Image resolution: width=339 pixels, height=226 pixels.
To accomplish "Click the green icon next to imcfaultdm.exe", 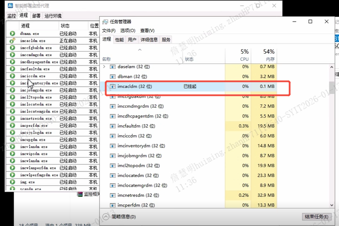I will [x=13, y=69].
